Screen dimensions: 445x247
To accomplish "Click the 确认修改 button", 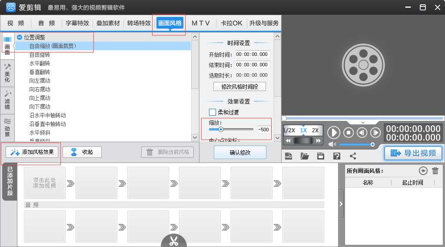I will pyautogui.click(x=240, y=153).
